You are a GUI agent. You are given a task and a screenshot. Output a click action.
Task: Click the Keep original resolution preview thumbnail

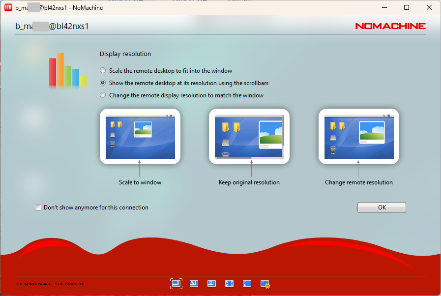pyautogui.click(x=249, y=136)
